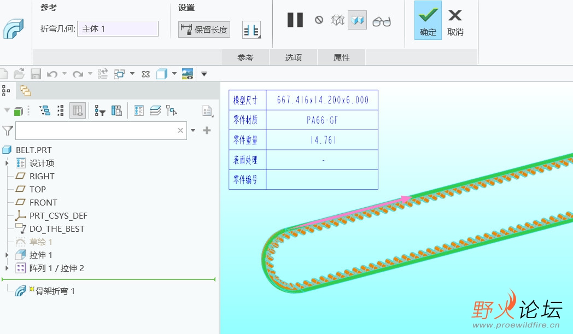Viewport: 573px width, 334px height.
Task: Expand the 拉伸 1 tree node
Action: tap(7, 255)
